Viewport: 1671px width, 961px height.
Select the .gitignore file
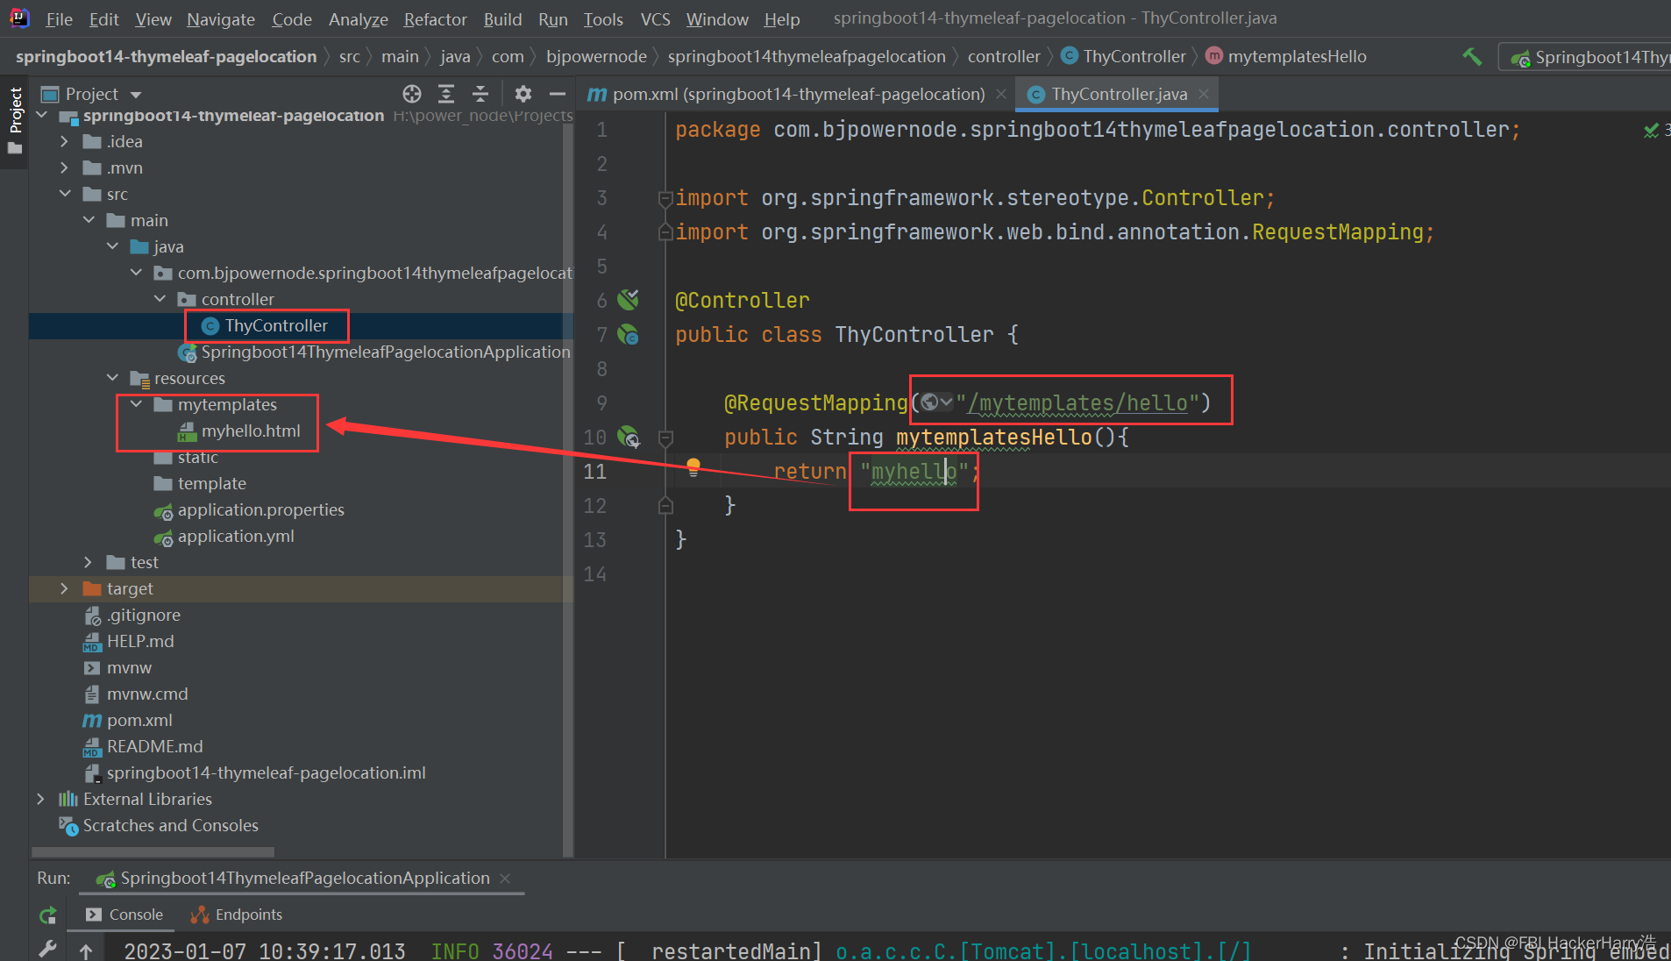click(x=144, y=615)
